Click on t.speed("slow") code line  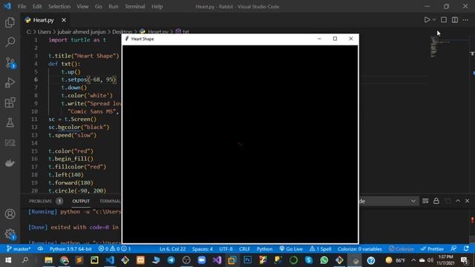(x=73, y=135)
